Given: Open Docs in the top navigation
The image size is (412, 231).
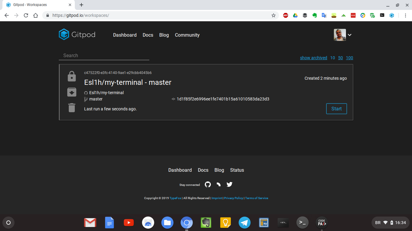Looking at the screenshot, I should [x=148, y=35].
